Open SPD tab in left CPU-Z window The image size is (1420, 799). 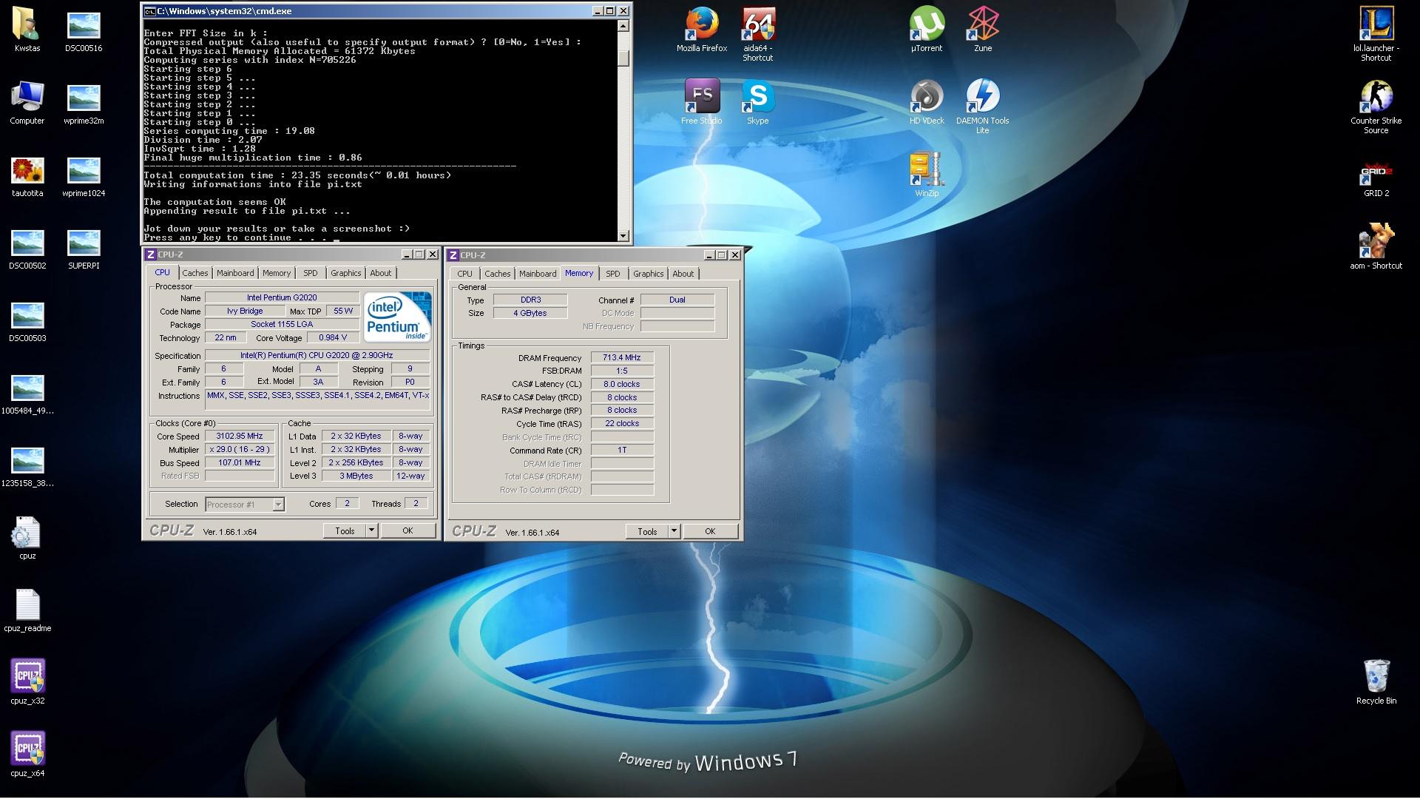pos(311,273)
